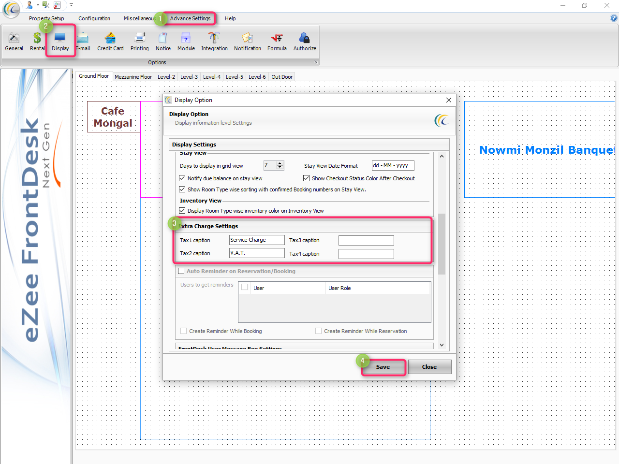Switch to the Level-6 tab
The width and height of the screenshot is (619, 464).
point(257,77)
